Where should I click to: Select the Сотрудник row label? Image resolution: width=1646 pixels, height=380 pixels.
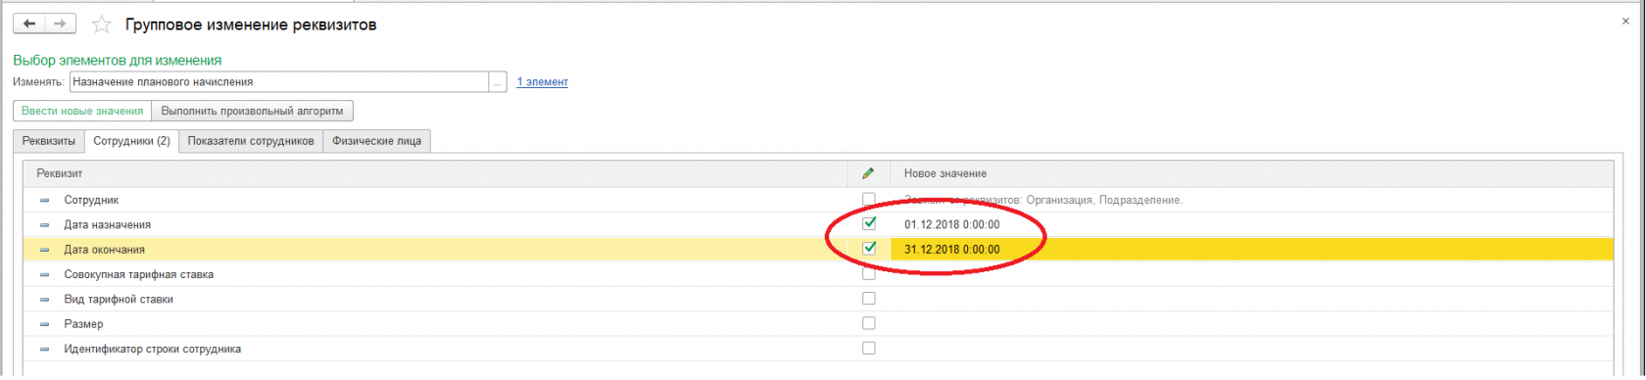click(91, 200)
